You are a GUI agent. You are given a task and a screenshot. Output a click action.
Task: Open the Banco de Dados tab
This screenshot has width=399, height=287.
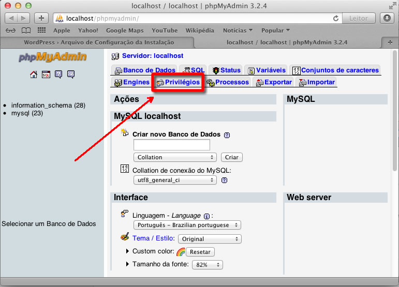point(145,70)
